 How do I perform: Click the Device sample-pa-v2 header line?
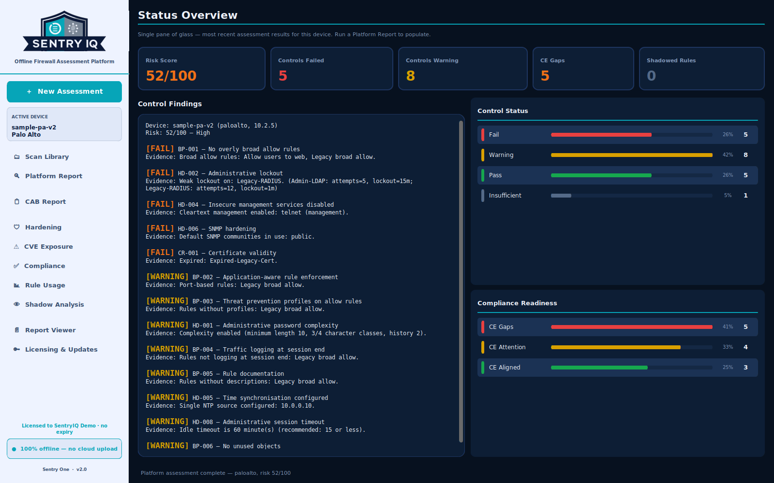(211, 126)
